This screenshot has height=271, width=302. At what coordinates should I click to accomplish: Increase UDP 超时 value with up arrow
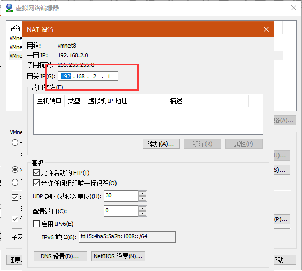tap(143, 193)
